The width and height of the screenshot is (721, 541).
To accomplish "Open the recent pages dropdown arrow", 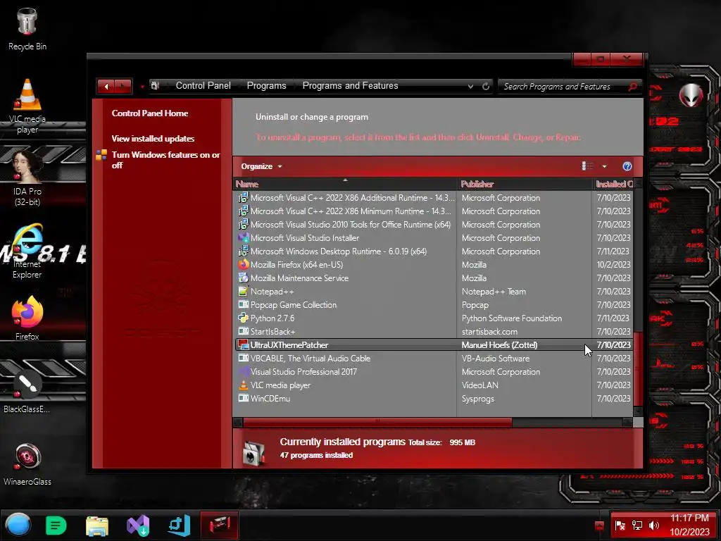I will pyautogui.click(x=142, y=87).
